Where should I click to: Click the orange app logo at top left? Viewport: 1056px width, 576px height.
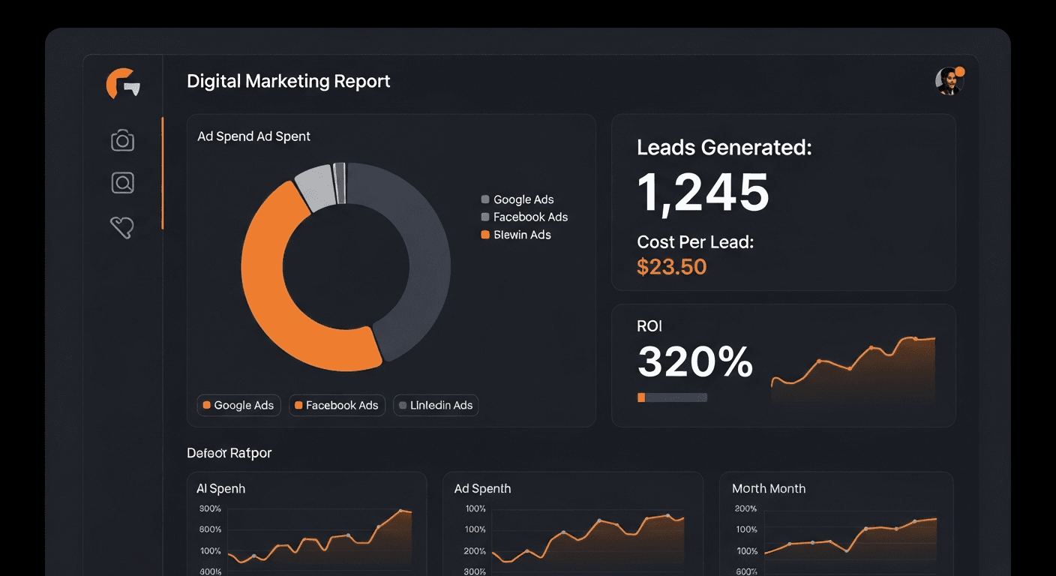tap(122, 84)
